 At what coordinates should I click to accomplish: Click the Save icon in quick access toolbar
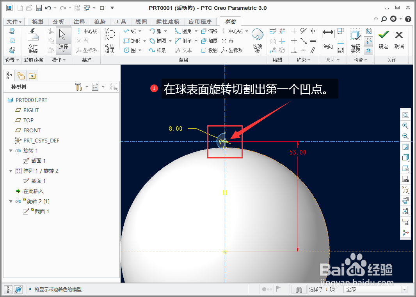point(39,8)
